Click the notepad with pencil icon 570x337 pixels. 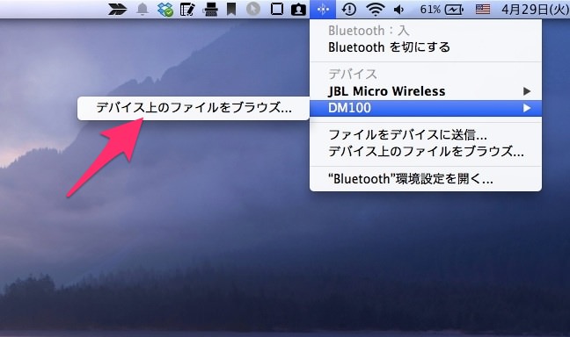coord(187,10)
